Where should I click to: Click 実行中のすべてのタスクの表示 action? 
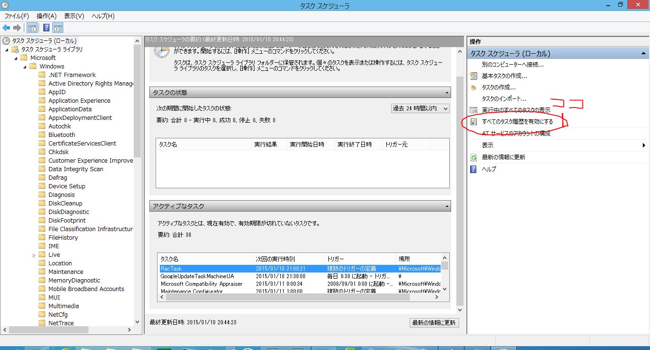click(x=516, y=110)
